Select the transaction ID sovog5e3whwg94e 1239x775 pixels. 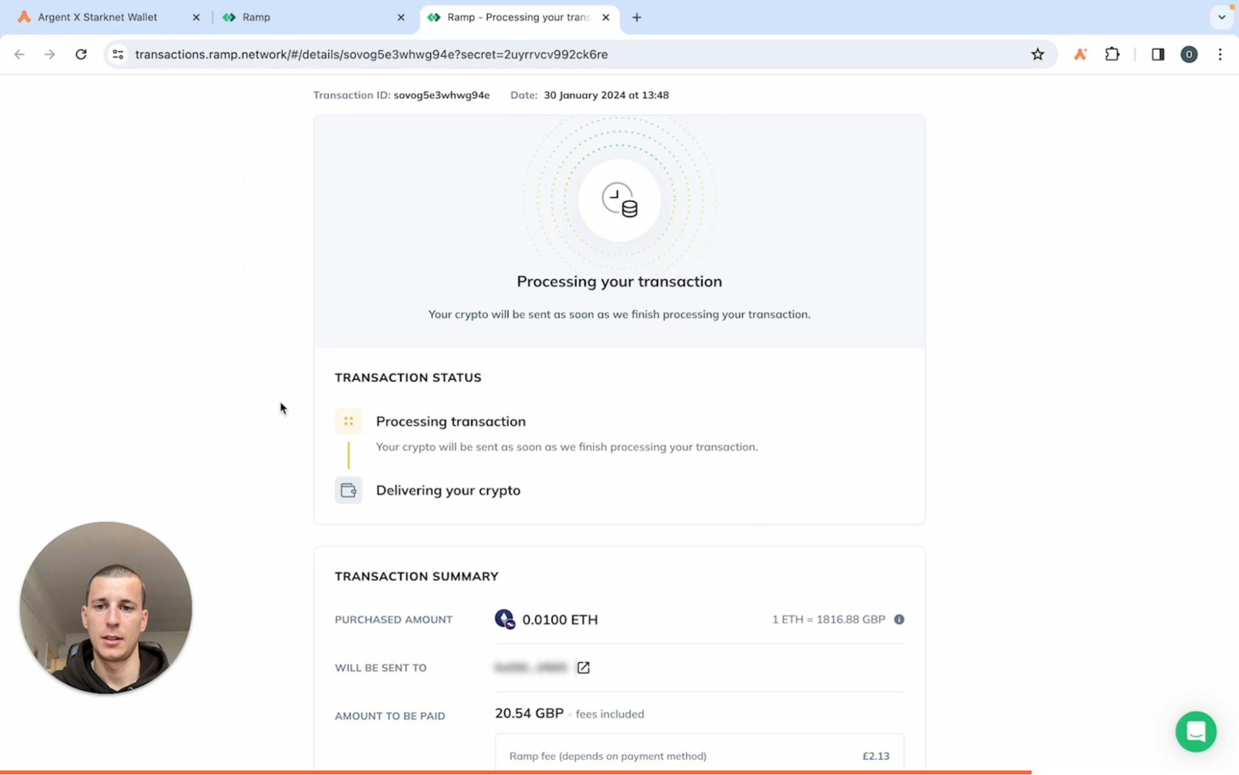click(x=441, y=95)
